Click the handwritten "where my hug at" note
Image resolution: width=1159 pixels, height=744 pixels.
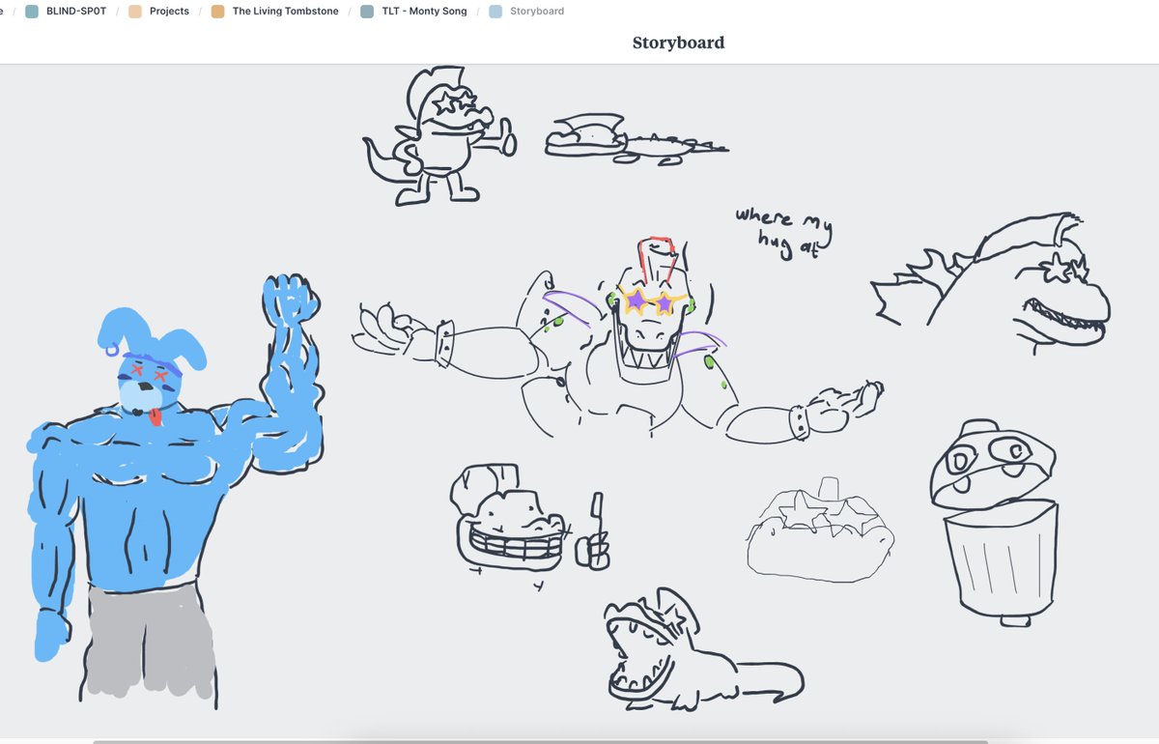coord(783,233)
